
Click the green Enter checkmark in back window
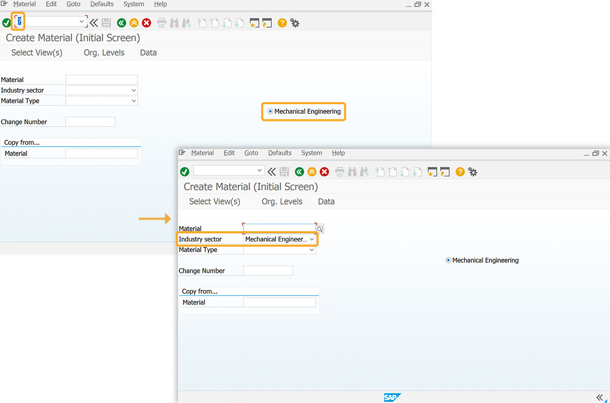click(6, 23)
